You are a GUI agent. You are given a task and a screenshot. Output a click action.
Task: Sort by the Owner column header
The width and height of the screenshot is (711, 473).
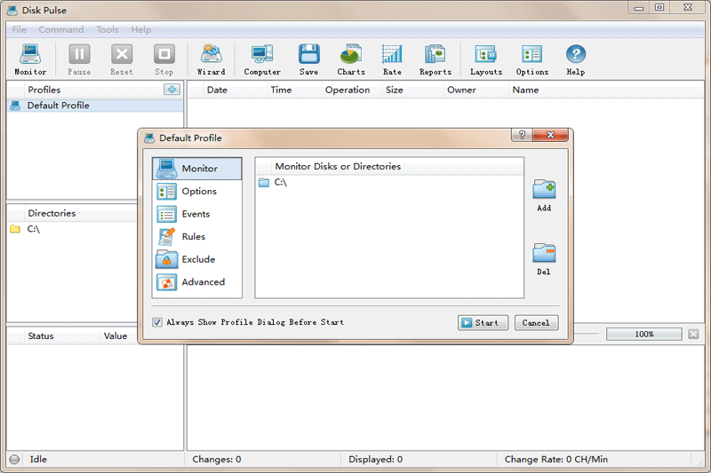[x=476, y=90]
